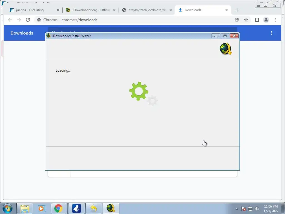Screen dimensions: 285x214
Task: Share this page icon in address bar
Action: point(237,20)
